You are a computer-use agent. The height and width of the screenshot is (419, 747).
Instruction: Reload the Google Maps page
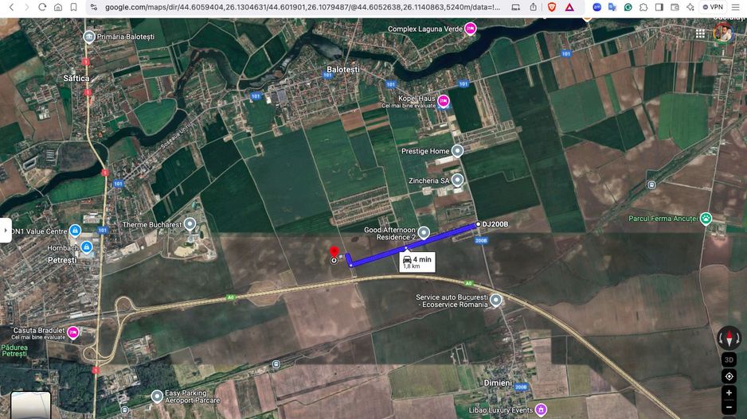click(42, 7)
